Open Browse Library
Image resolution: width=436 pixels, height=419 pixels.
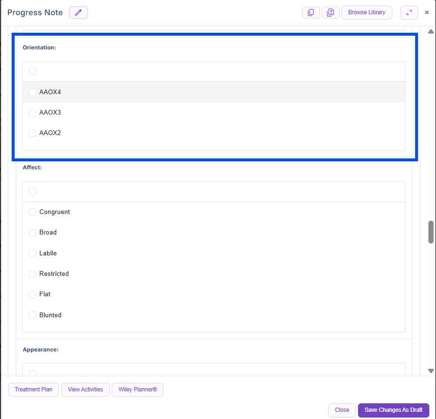367,13
